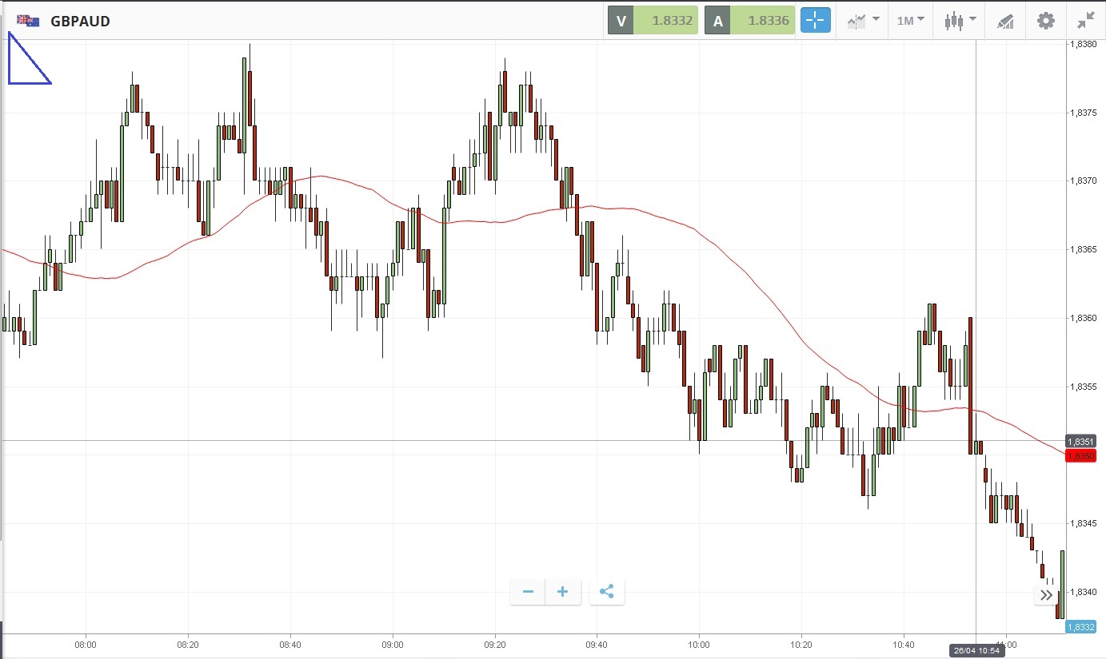1106x659 pixels.
Task: Share the chart using the share icon
Action: [x=607, y=592]
